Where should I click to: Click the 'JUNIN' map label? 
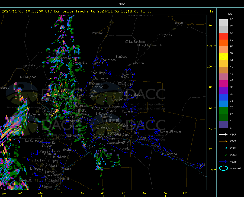pyautogui.click(x=110, y=128)
